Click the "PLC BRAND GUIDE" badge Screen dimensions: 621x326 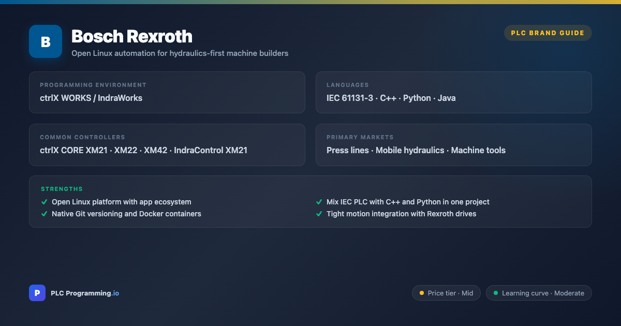pos(548,33)
